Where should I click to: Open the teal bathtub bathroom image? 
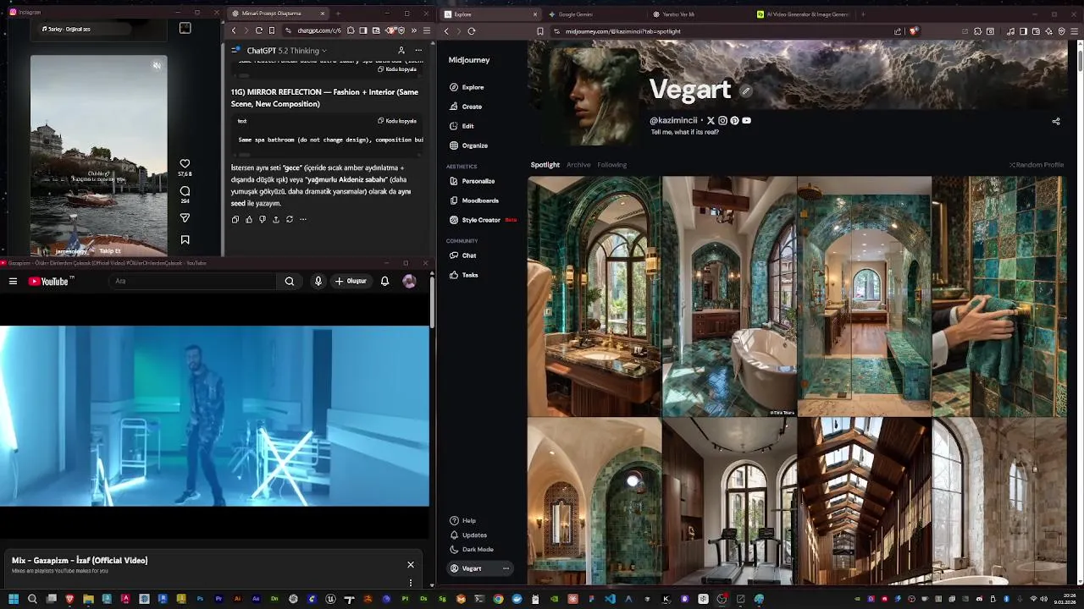coord(729,296)
